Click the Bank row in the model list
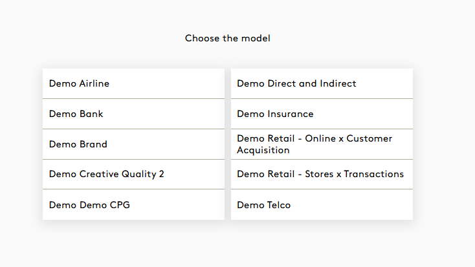 [x=76, y=114]
